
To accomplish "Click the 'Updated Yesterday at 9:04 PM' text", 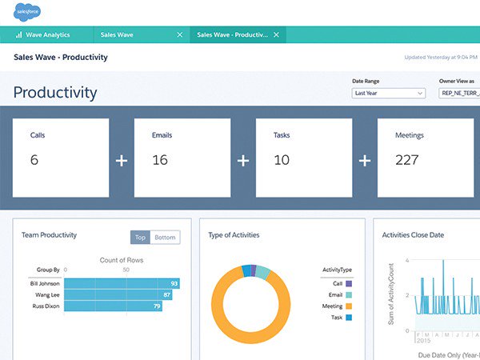I will (x=441, y=58).
